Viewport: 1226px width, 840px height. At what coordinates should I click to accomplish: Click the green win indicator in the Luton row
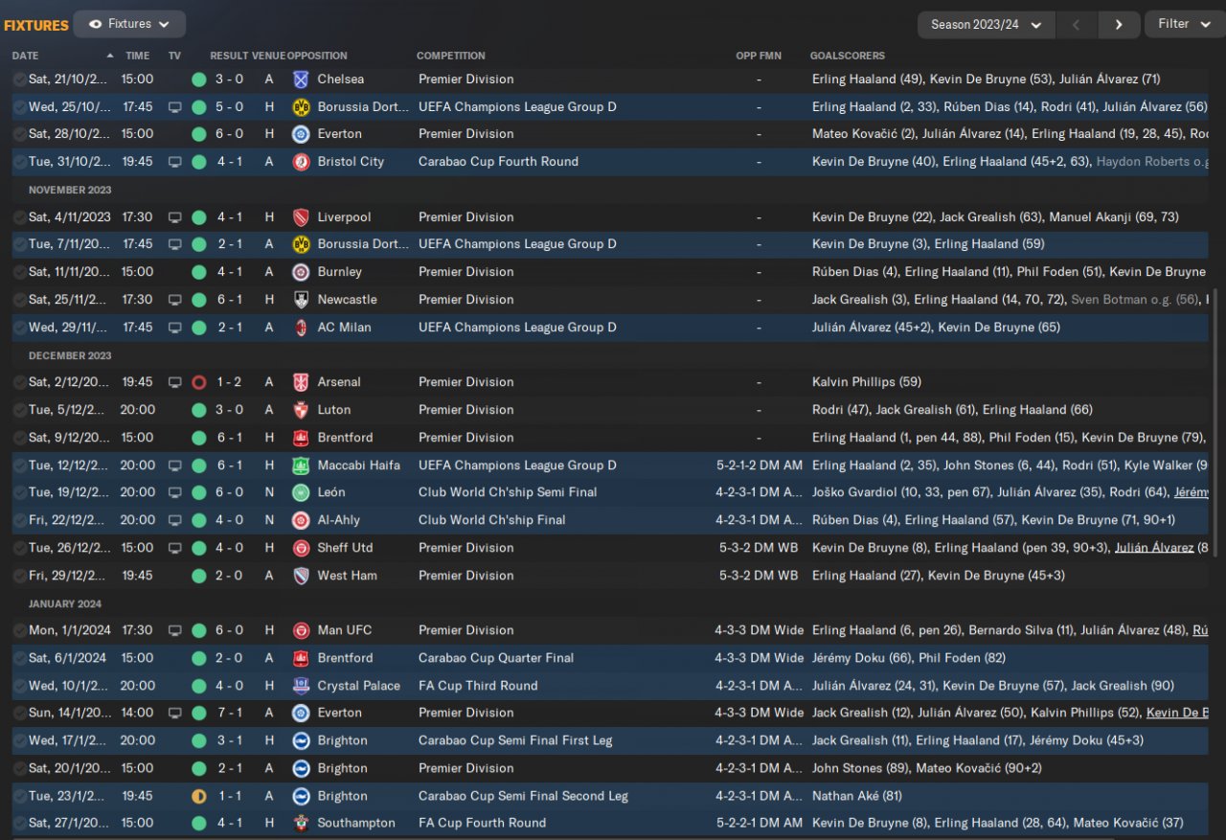[x=199, y=410]
